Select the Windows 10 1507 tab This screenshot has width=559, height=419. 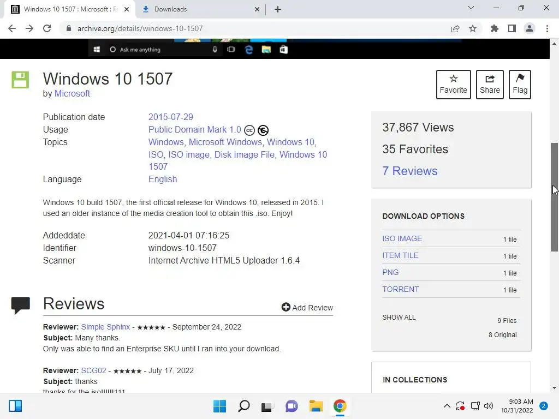(70, 9)
